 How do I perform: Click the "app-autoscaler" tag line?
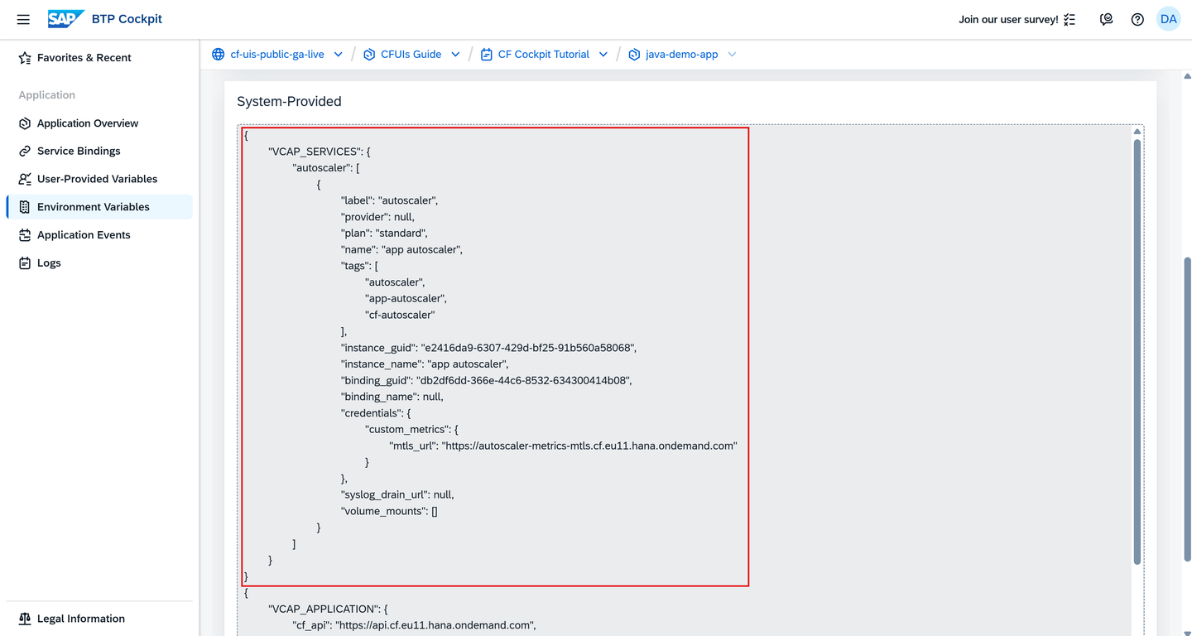coord(406,298)
